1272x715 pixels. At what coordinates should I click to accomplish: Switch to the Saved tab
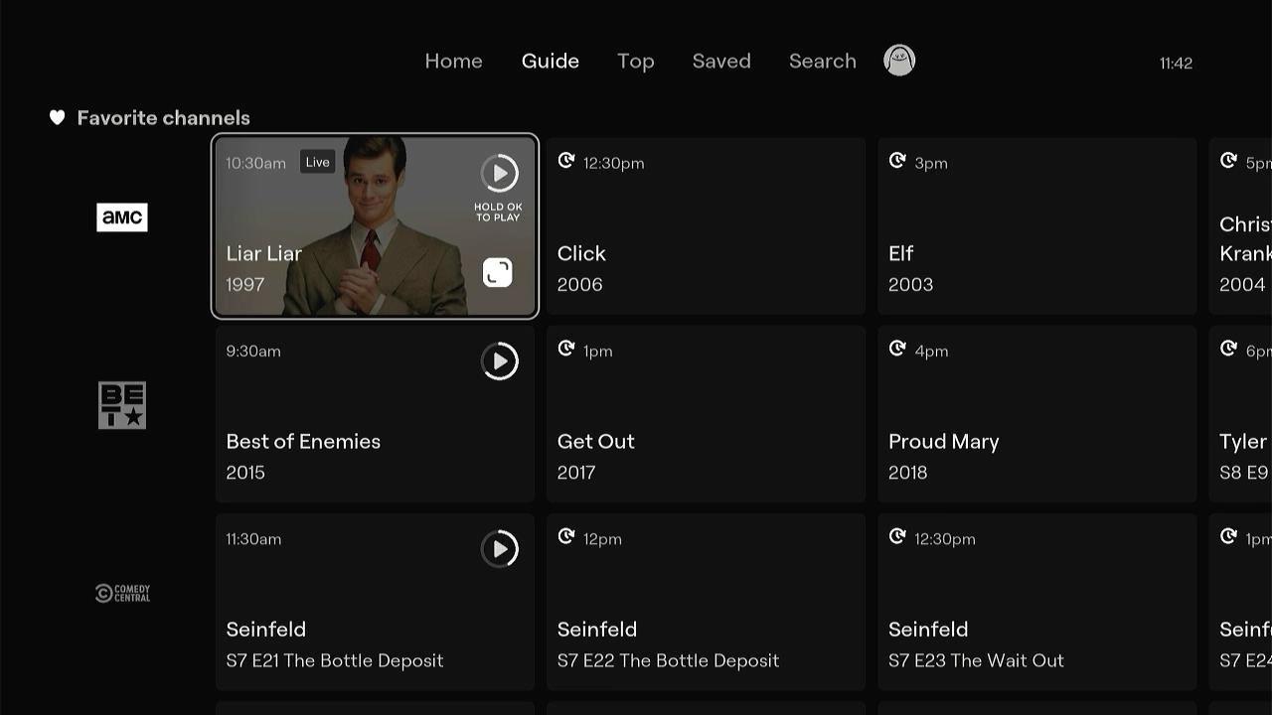pyautogui.click(x=721, y=61)
